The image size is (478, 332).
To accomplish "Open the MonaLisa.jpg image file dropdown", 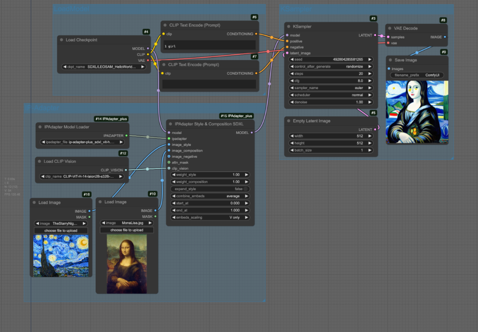I will pos(127,223).
